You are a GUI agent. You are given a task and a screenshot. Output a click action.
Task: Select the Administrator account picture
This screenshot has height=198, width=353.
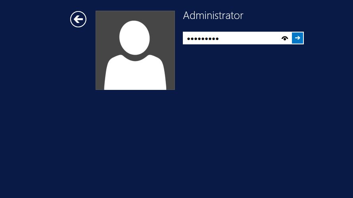(135, 50)
